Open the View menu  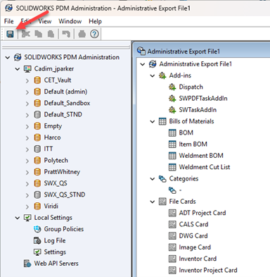click(45, 21)
